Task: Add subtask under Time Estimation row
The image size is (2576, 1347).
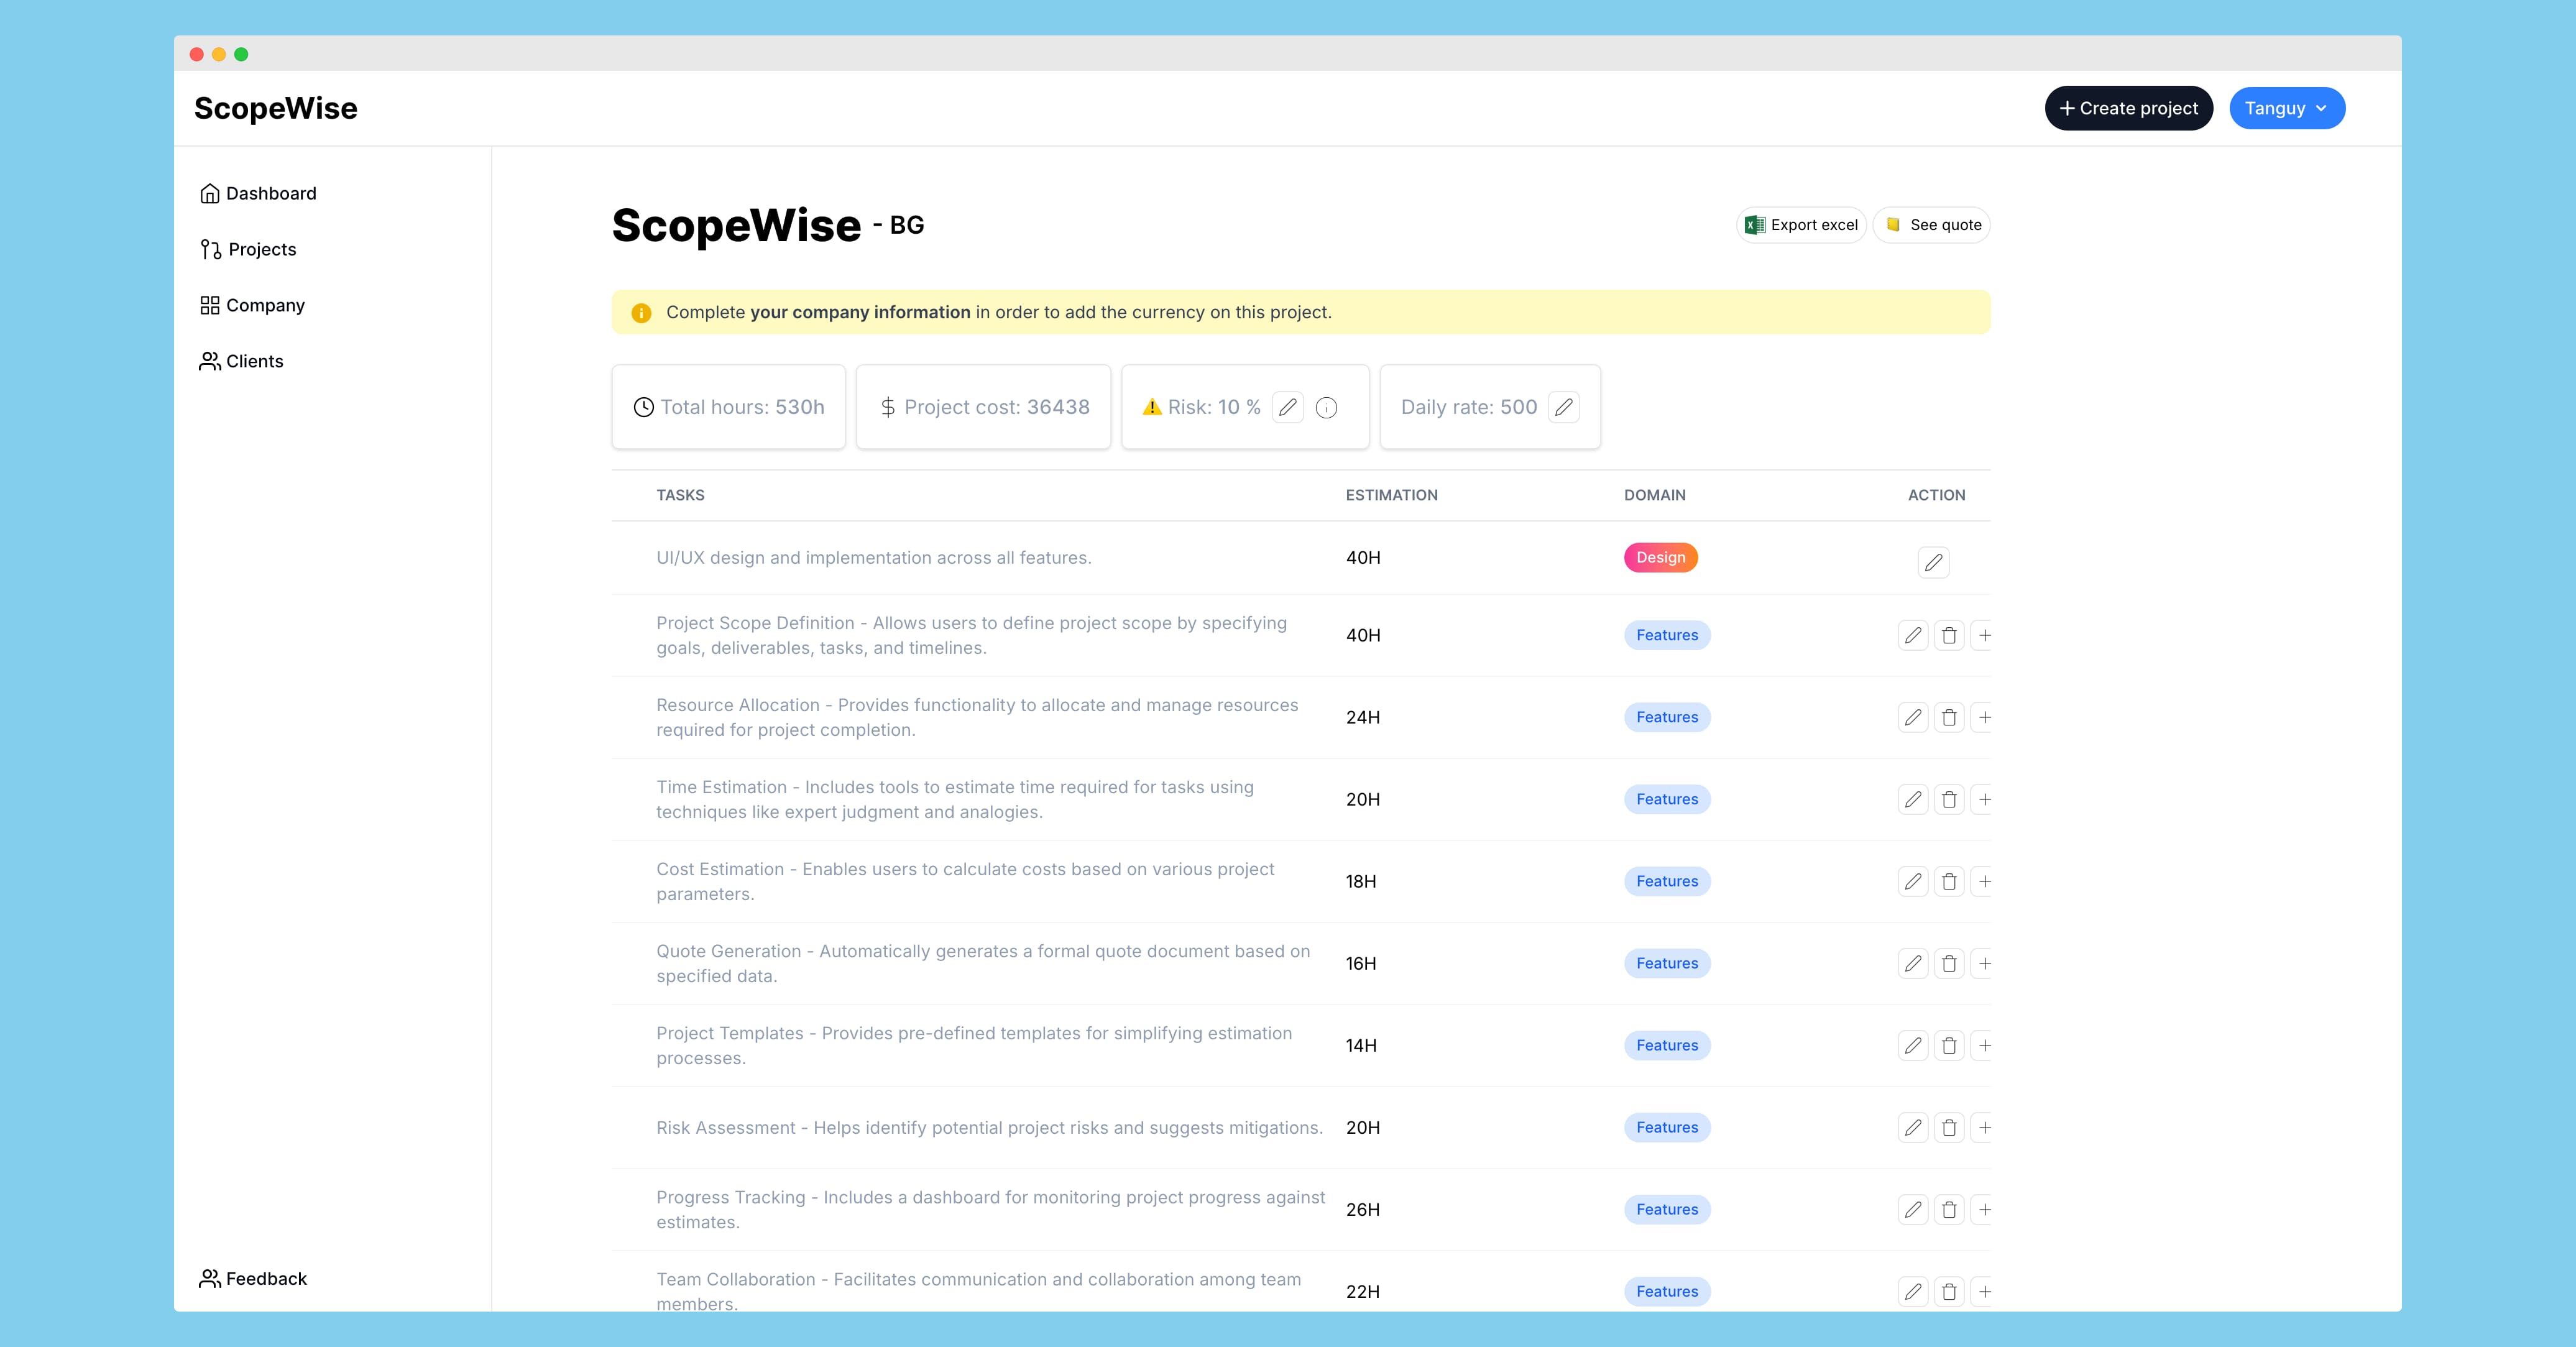Action: [1984, 799]
